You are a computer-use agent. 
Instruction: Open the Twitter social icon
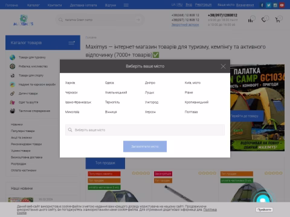tap(268, 5)
